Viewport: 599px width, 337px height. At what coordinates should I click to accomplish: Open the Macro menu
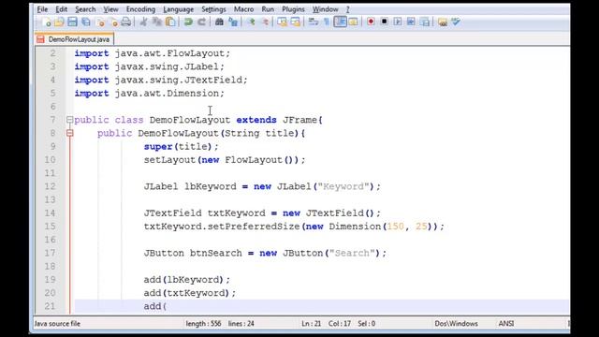click(243, 9)
